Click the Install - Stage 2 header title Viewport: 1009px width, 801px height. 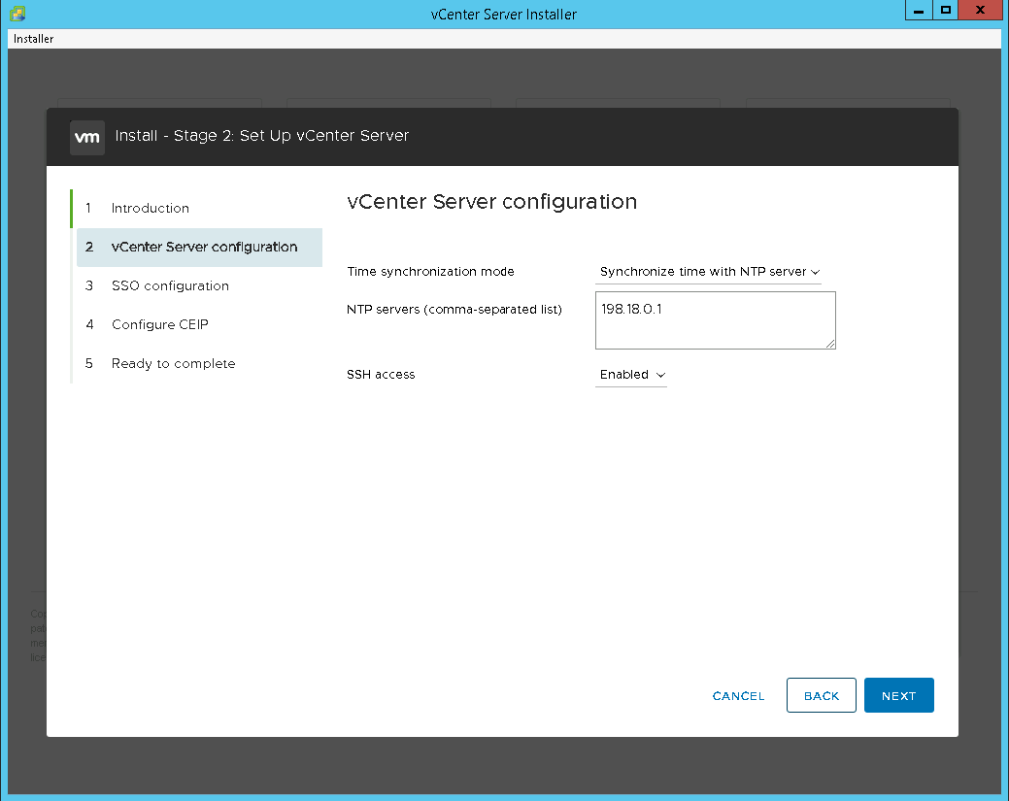tap(261, 136)
